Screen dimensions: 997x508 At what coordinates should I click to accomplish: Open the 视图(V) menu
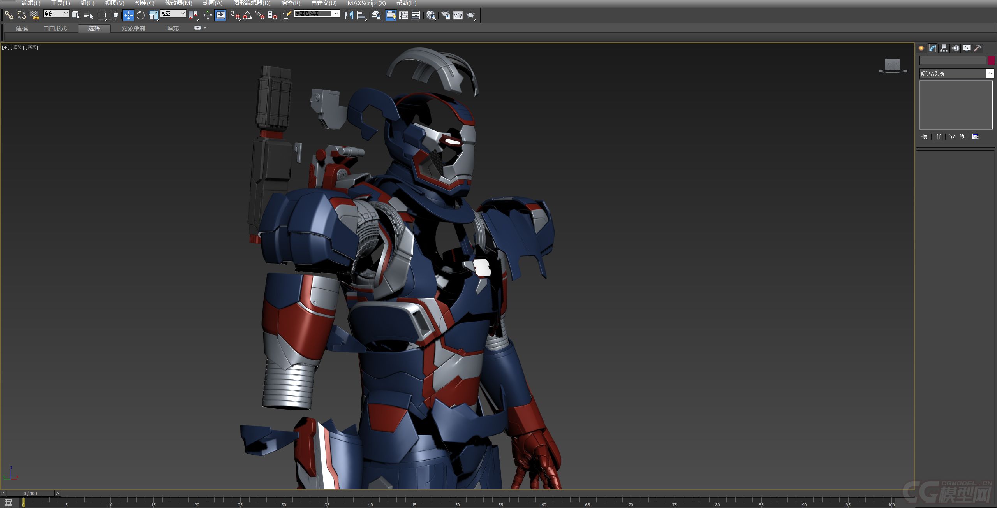114,3
